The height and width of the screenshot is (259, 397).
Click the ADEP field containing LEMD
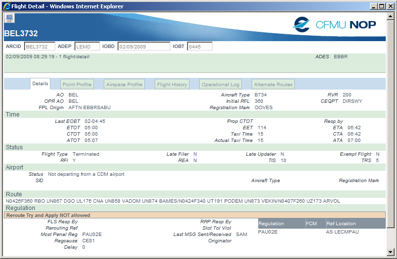coord(87,47)
